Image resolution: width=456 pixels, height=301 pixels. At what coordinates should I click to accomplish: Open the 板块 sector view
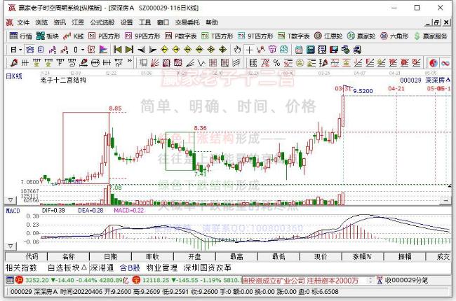(48, 36)
